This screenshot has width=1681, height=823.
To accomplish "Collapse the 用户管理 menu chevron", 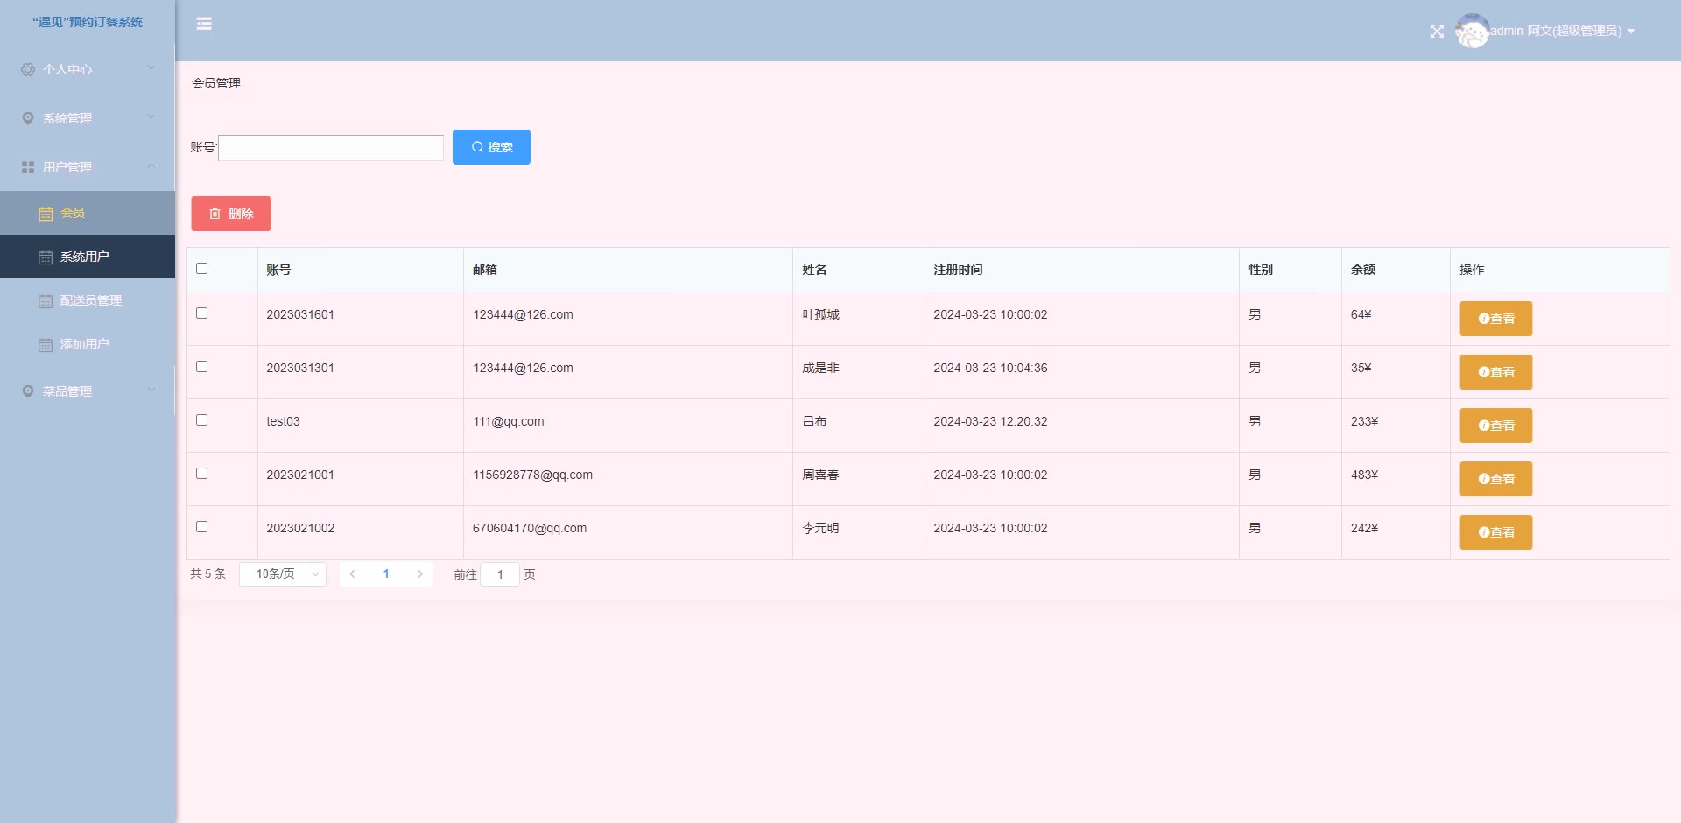I will (x=151, y=165).
